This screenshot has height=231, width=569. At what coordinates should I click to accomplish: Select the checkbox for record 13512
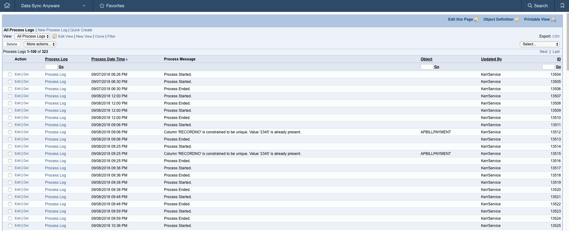[10, 132]
